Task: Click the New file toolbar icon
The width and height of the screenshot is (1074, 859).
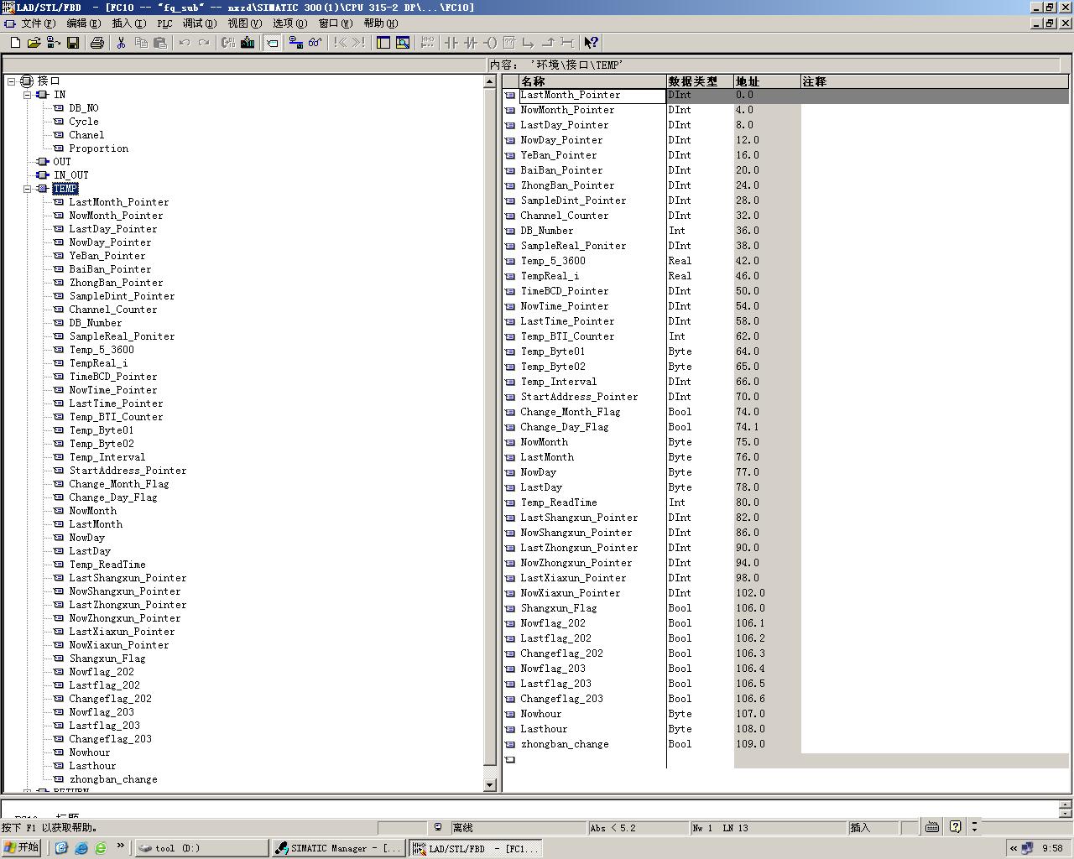Action: pos(15,43)
